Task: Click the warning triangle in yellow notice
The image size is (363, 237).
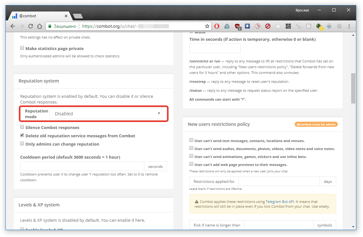Action: tap(197, 202)
